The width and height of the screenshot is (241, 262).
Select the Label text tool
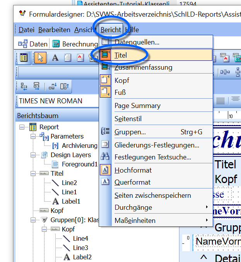55,58
